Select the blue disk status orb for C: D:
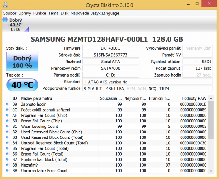Screen dimensions: 219x179 tap(5, 20)
